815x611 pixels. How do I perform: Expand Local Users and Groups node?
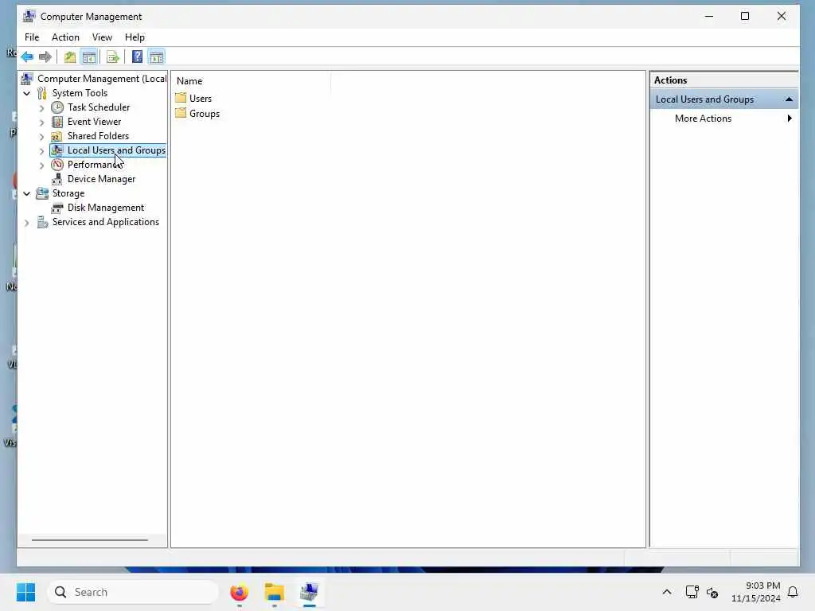41,151
